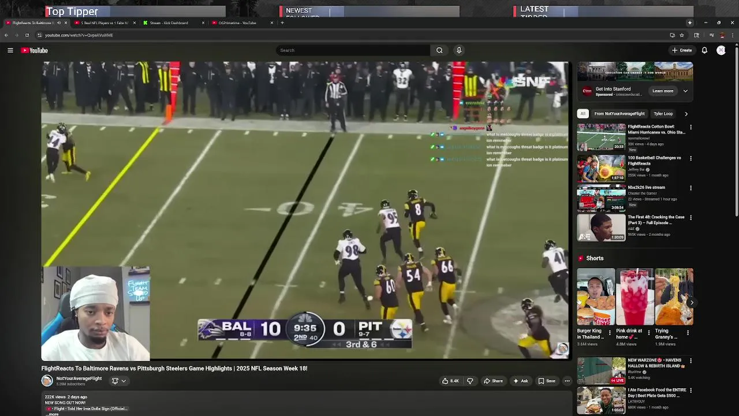Viewport: 739px width, 416px height.
Task: Click install/cast icon in address bar
Action: click(672, 35)
